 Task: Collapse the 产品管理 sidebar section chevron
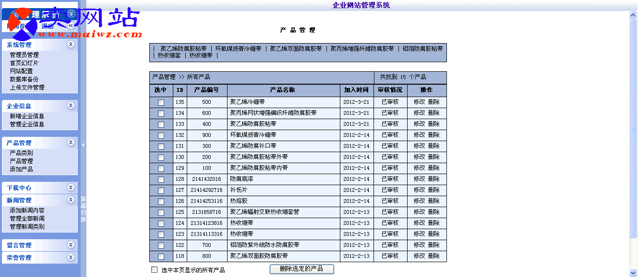click(71, 143)
